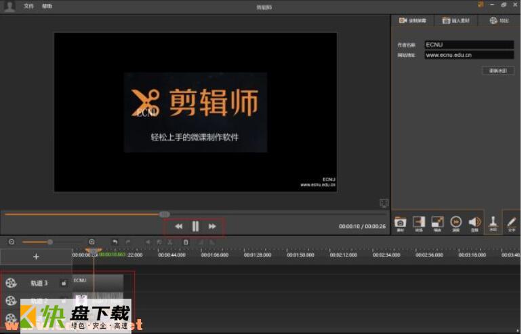Click the author name field containing ECNU
Viewport: 526px width, 334px height.
coord(469,45)
